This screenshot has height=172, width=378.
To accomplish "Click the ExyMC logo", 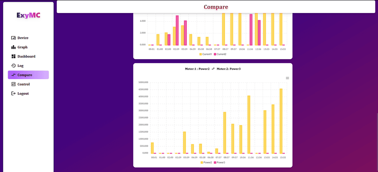I will [x=28, y=15].
